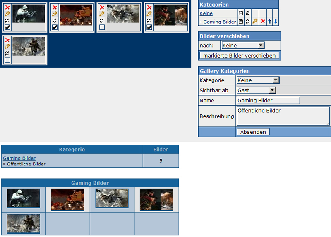This screenshot has height=237, width=331.
Task: Edit the bearded soldier image with pencil icon
Action: click(149, 14)
